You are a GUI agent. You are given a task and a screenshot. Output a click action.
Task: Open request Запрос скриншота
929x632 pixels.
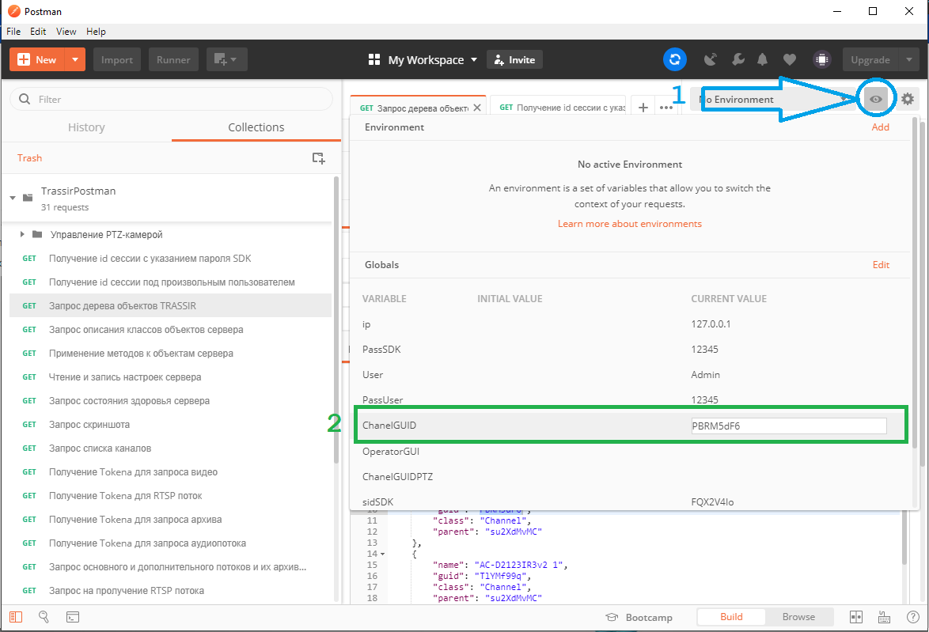tap(171, 425)
